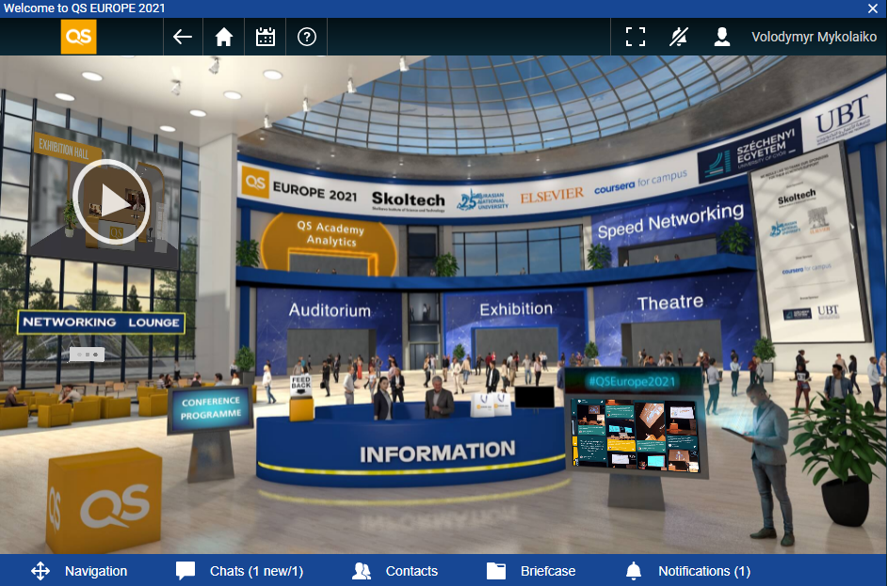Go back using the left arrow icon
Viewport: 887px width, 586px height.
click(182, 37)
